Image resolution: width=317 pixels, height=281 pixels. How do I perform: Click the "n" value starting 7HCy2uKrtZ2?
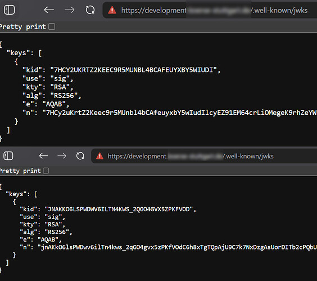click(x=179, y=113)
